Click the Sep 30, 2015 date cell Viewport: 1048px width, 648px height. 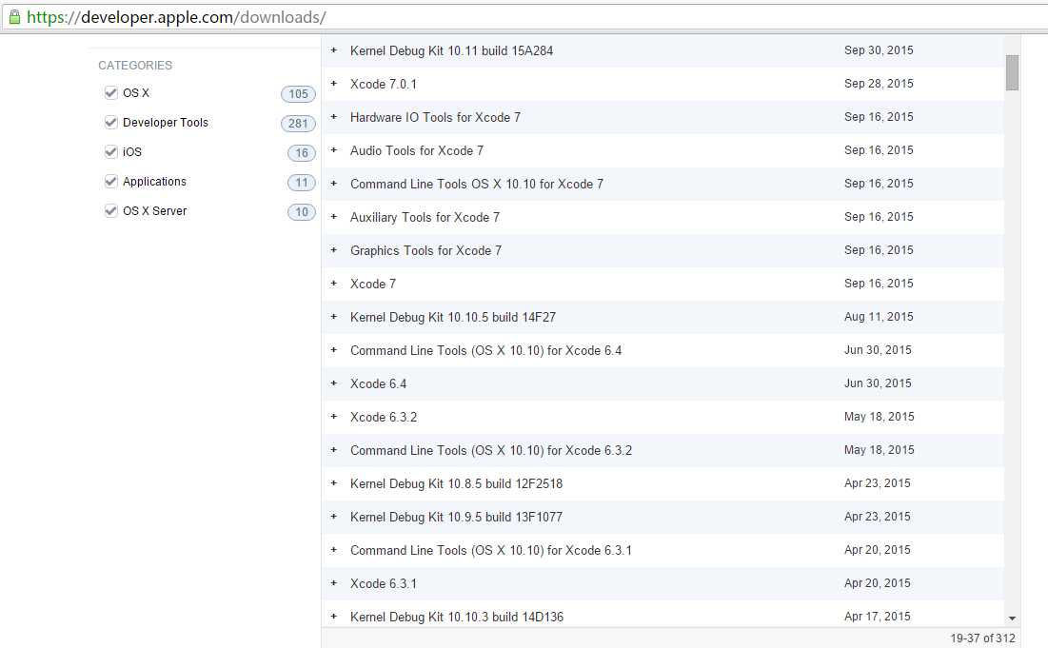point(879,50)
